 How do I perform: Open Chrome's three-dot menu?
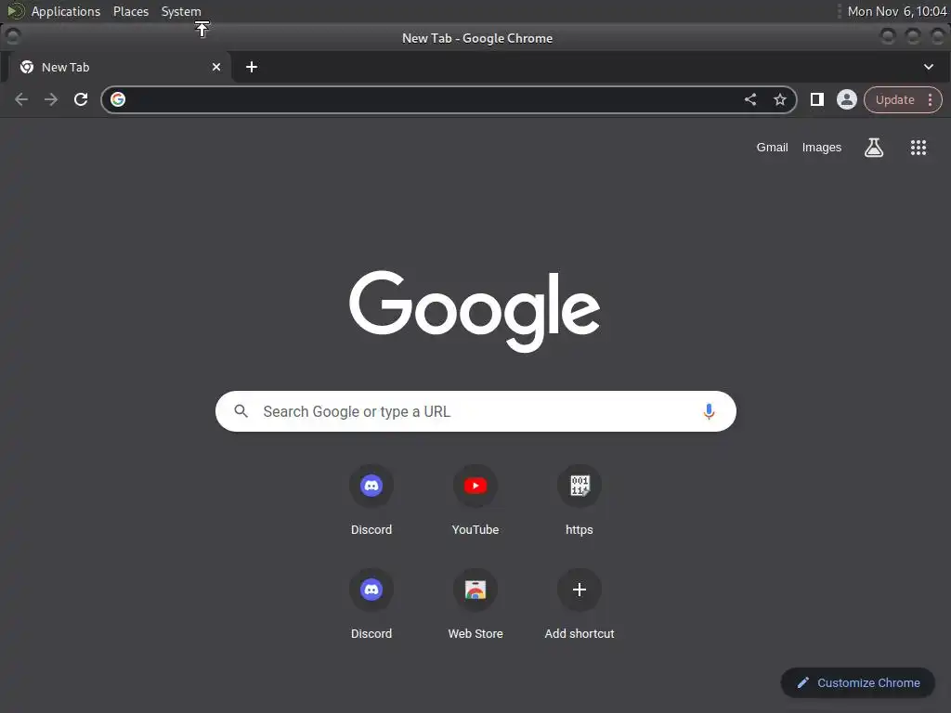pyautogui.click(x=931, y=99)
